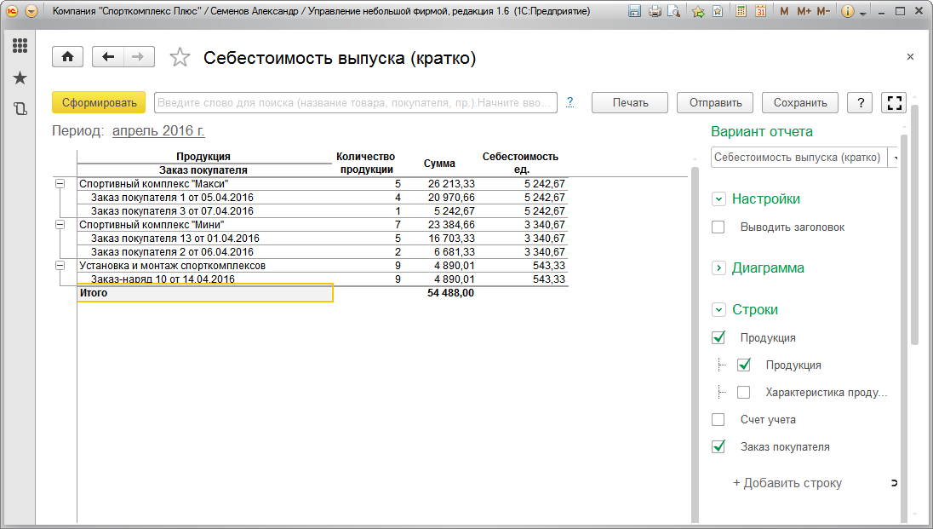Collapse the Спортивный комплекс "Макси" group
Viewport: 933px width, 529px height.
(60, 184)
